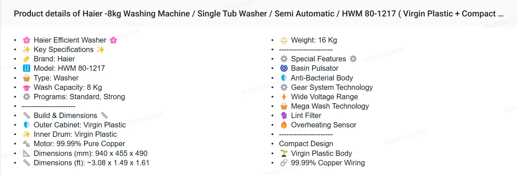Click the Motor: 99.99% Pure Copper line

(79, 144)
